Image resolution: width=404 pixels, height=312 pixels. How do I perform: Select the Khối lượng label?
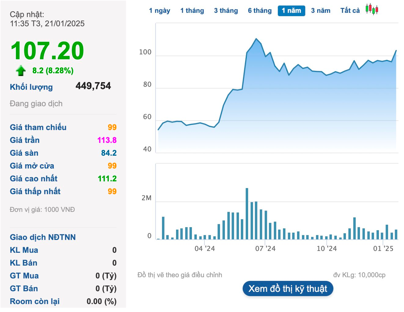pos(31,87)
